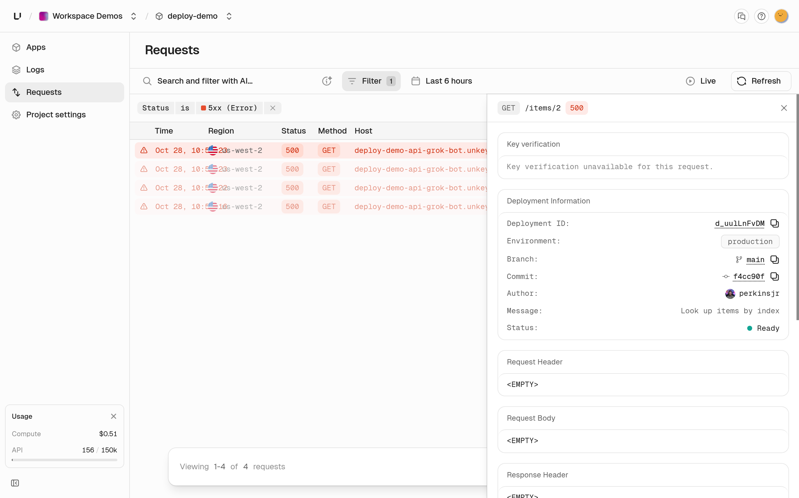Click the Status column header
Screen dimensions: 799x498
coord(293,131)
